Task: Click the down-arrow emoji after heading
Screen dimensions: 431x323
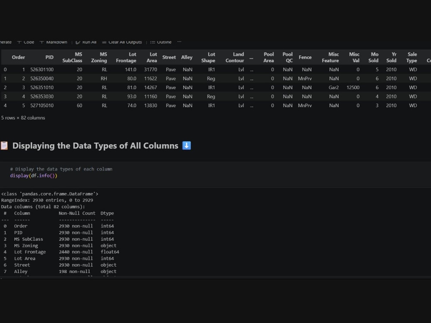Action: pos(187,146)
